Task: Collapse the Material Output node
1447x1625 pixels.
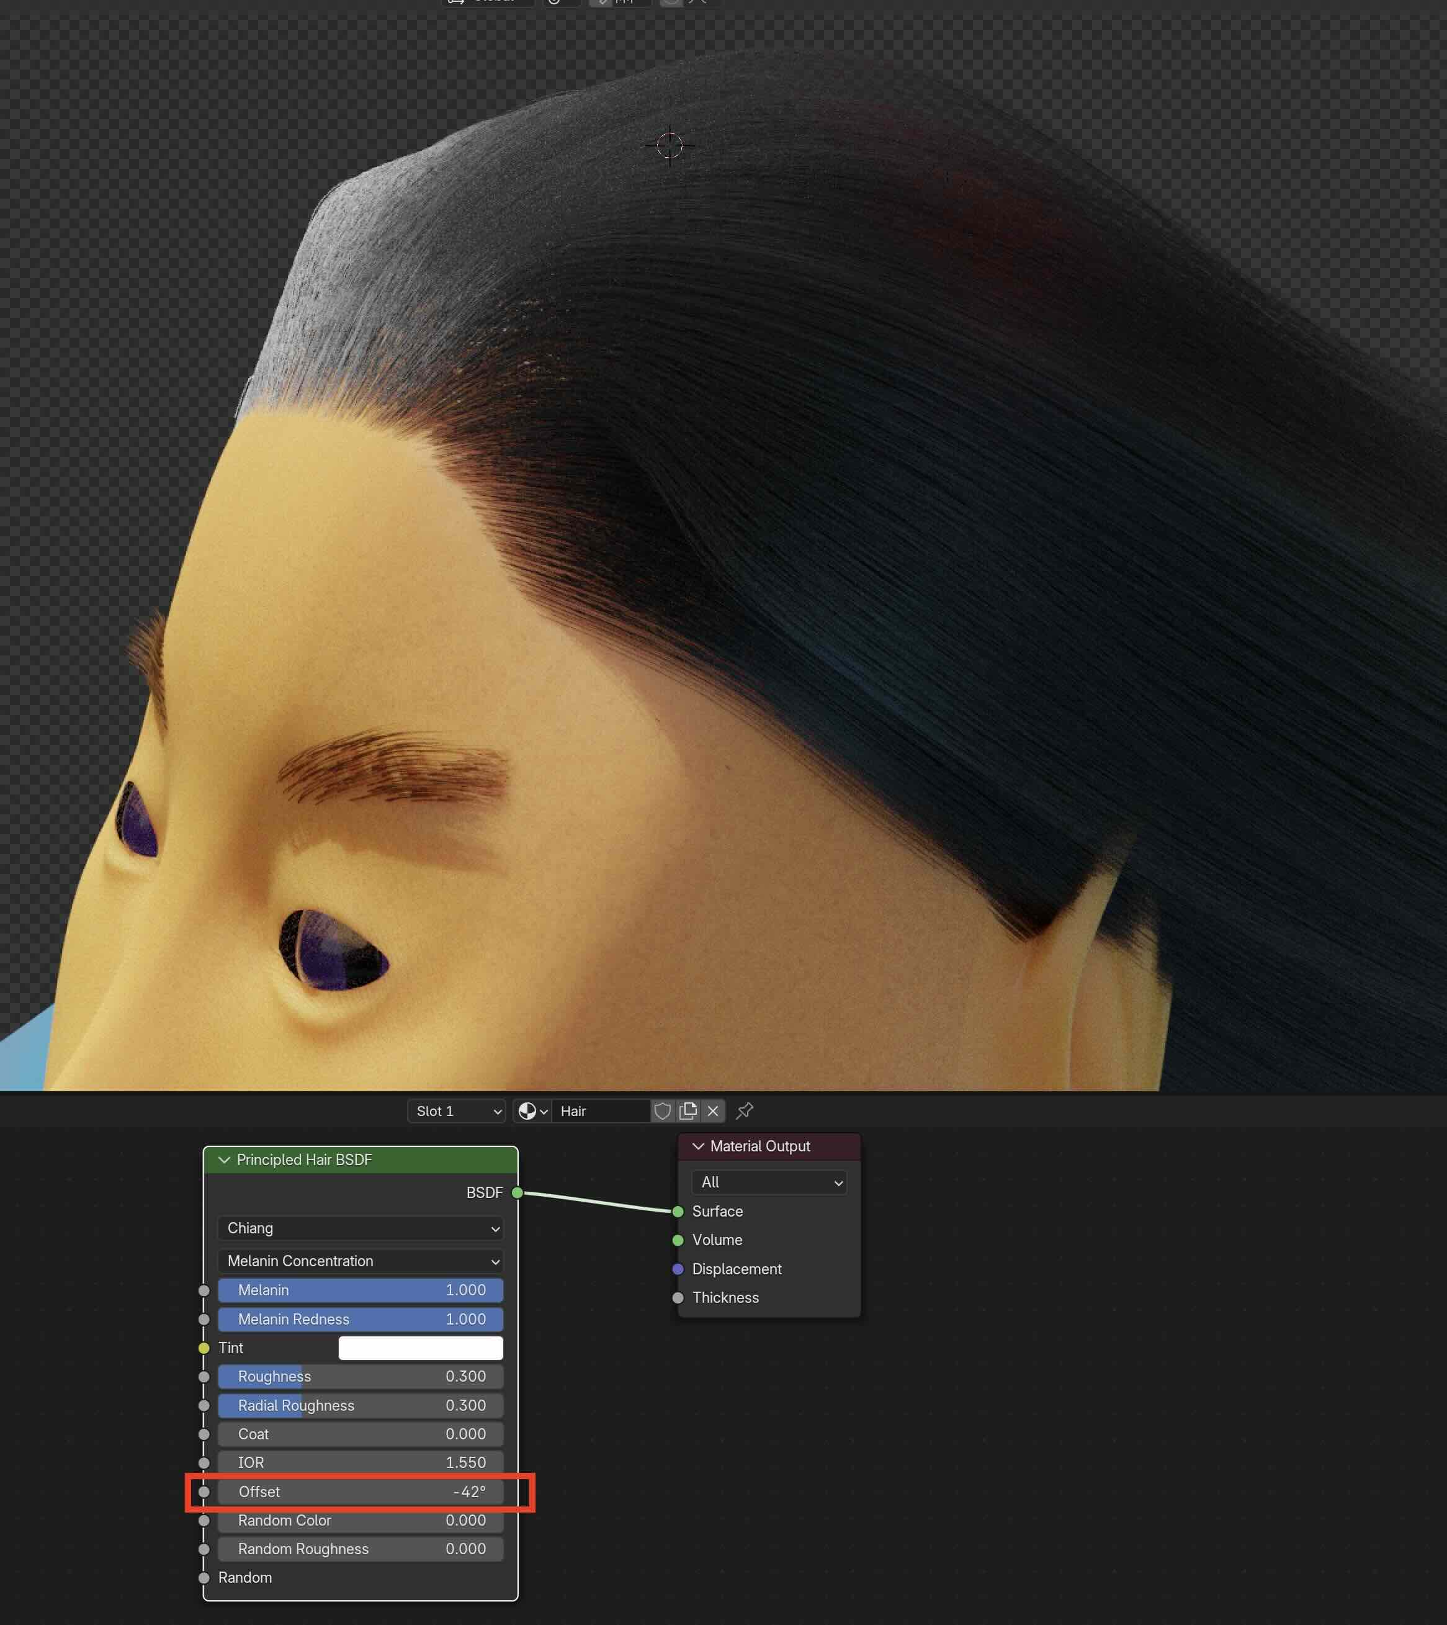Action: click(698, 1146)
